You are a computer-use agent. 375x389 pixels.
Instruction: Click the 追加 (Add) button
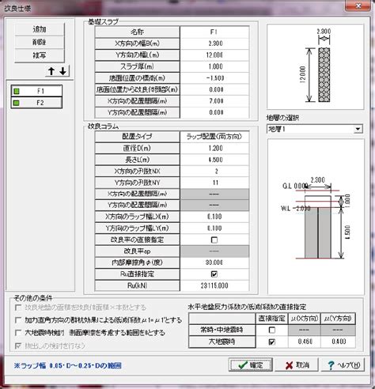coord(40,29)
